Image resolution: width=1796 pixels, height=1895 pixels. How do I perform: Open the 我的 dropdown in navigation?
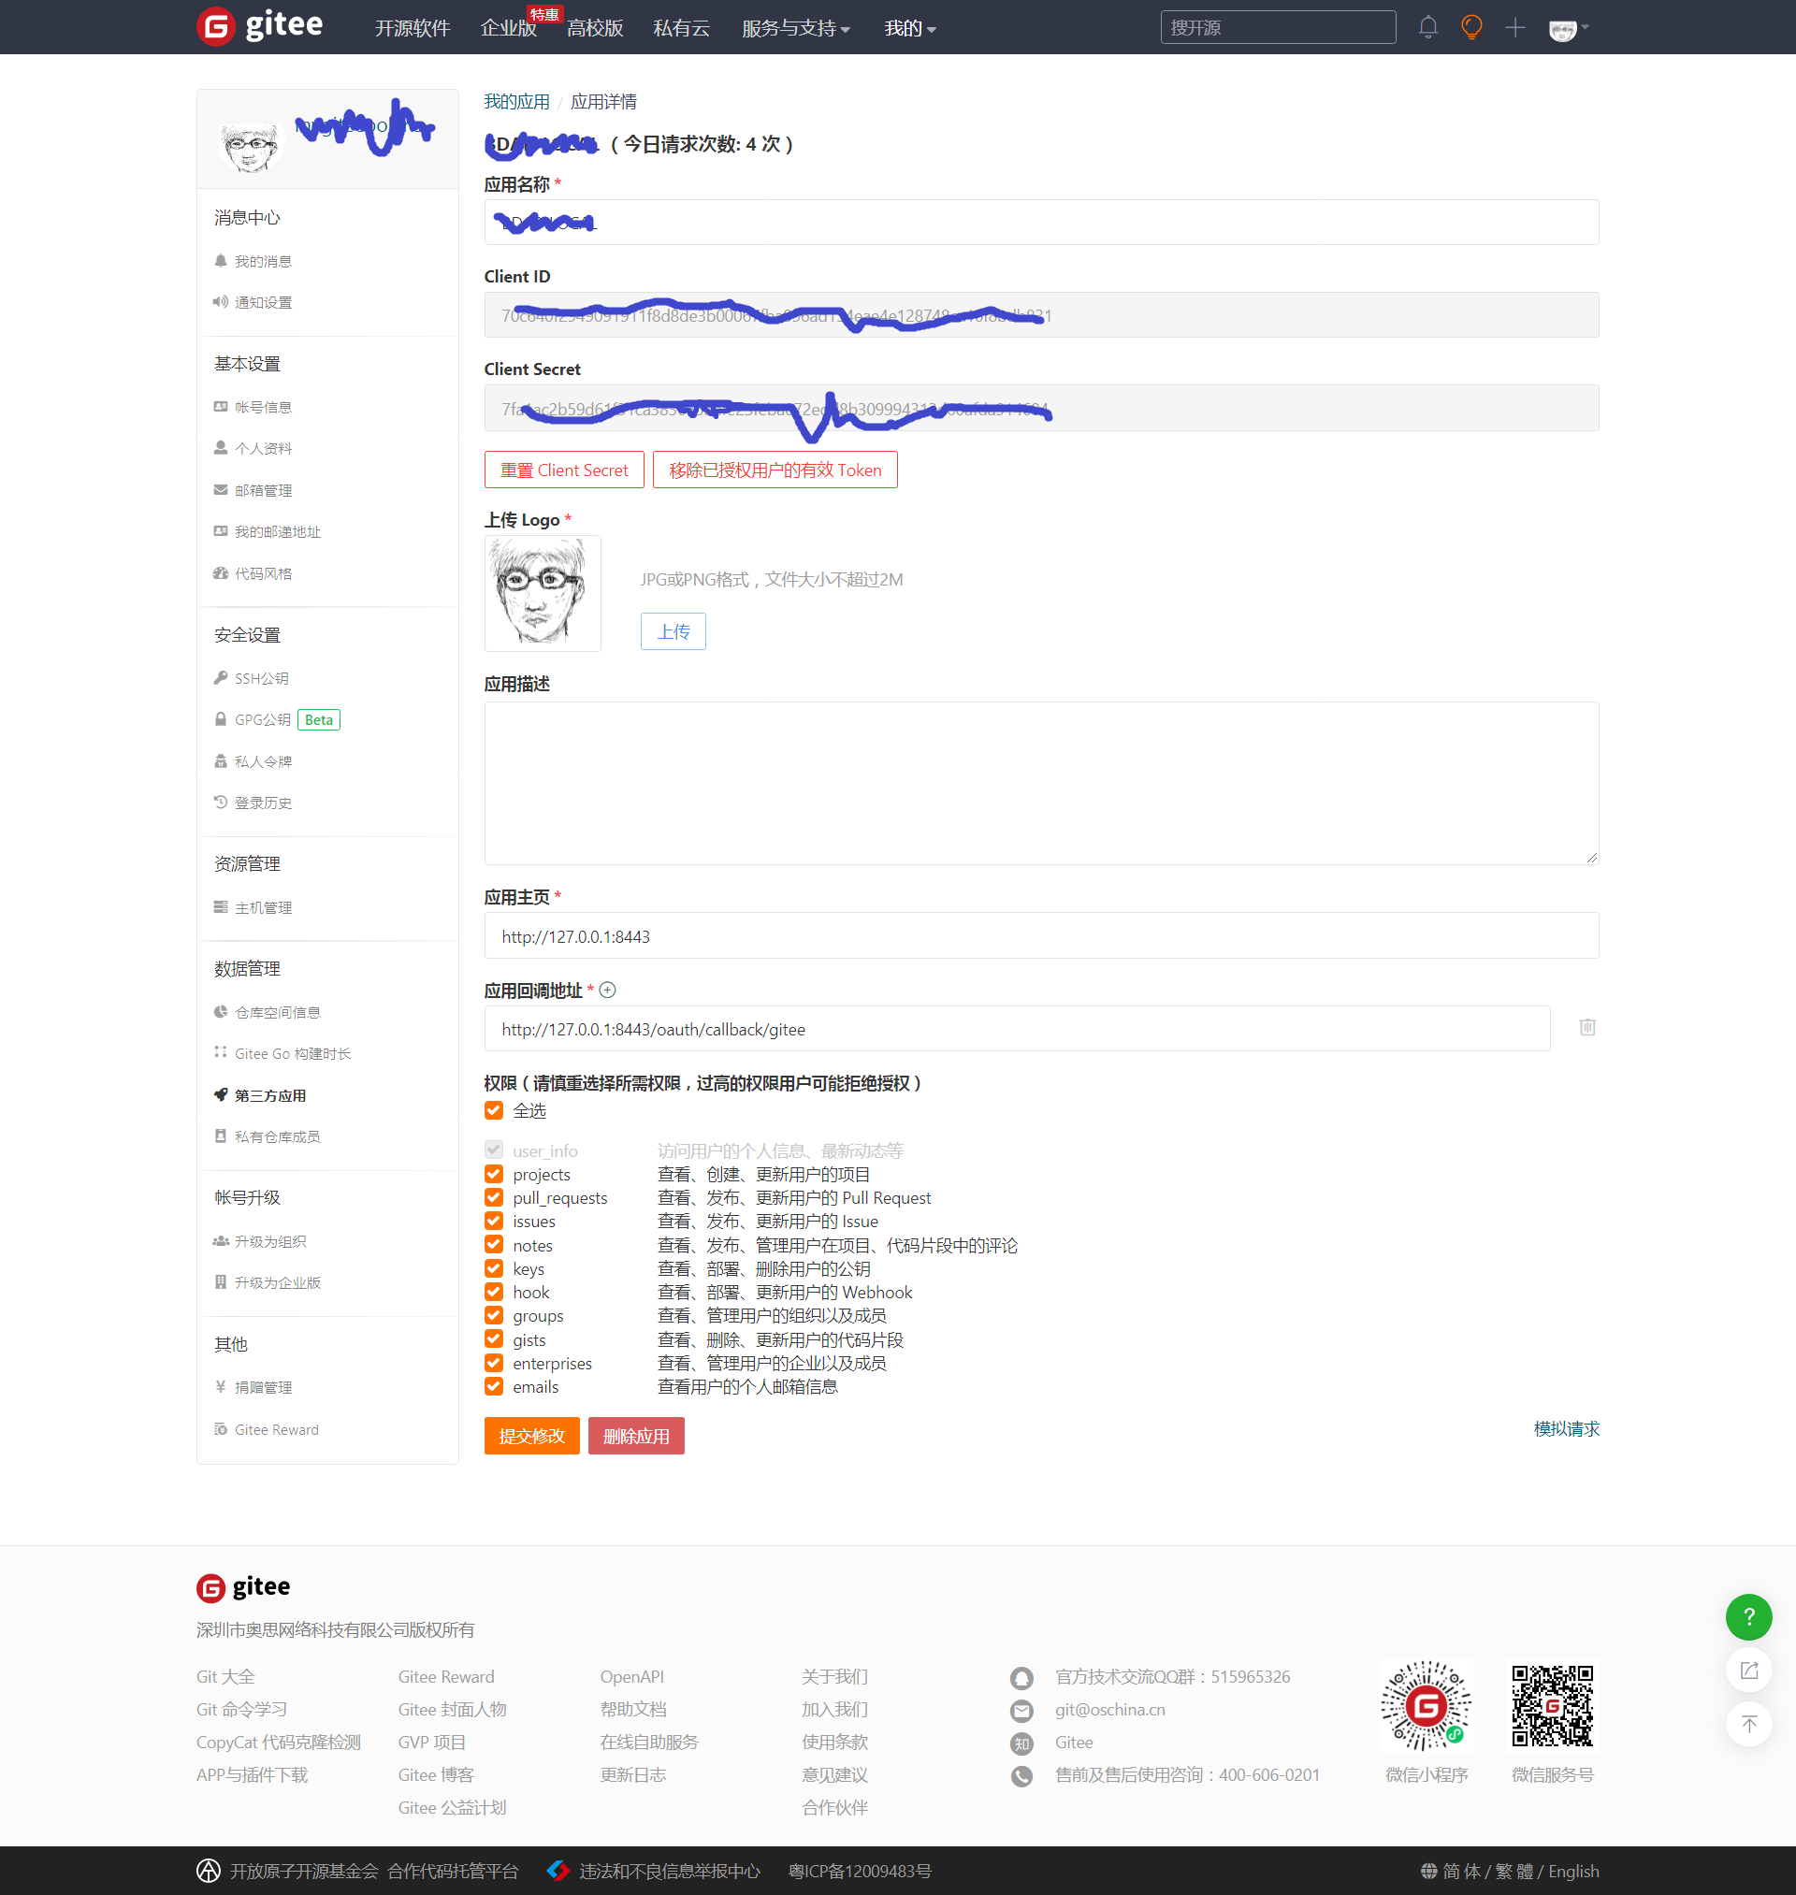[909, 29]
